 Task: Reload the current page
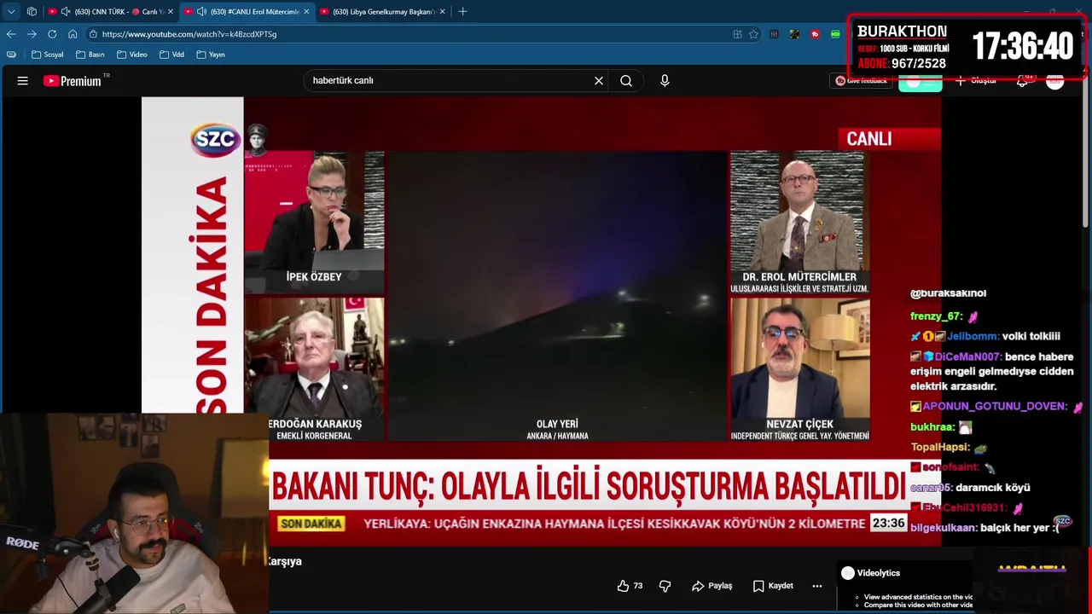pyautogui.click(x=52, y=34)
